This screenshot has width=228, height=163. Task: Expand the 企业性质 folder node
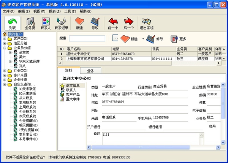(x=5, y=80)
